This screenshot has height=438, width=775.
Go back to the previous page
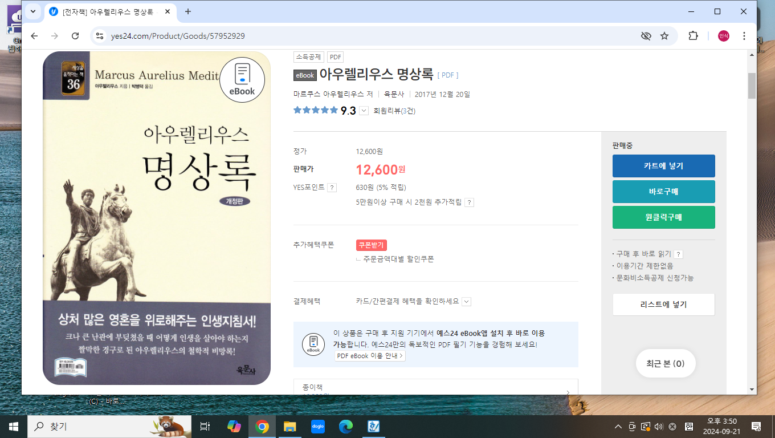[34, 36]
